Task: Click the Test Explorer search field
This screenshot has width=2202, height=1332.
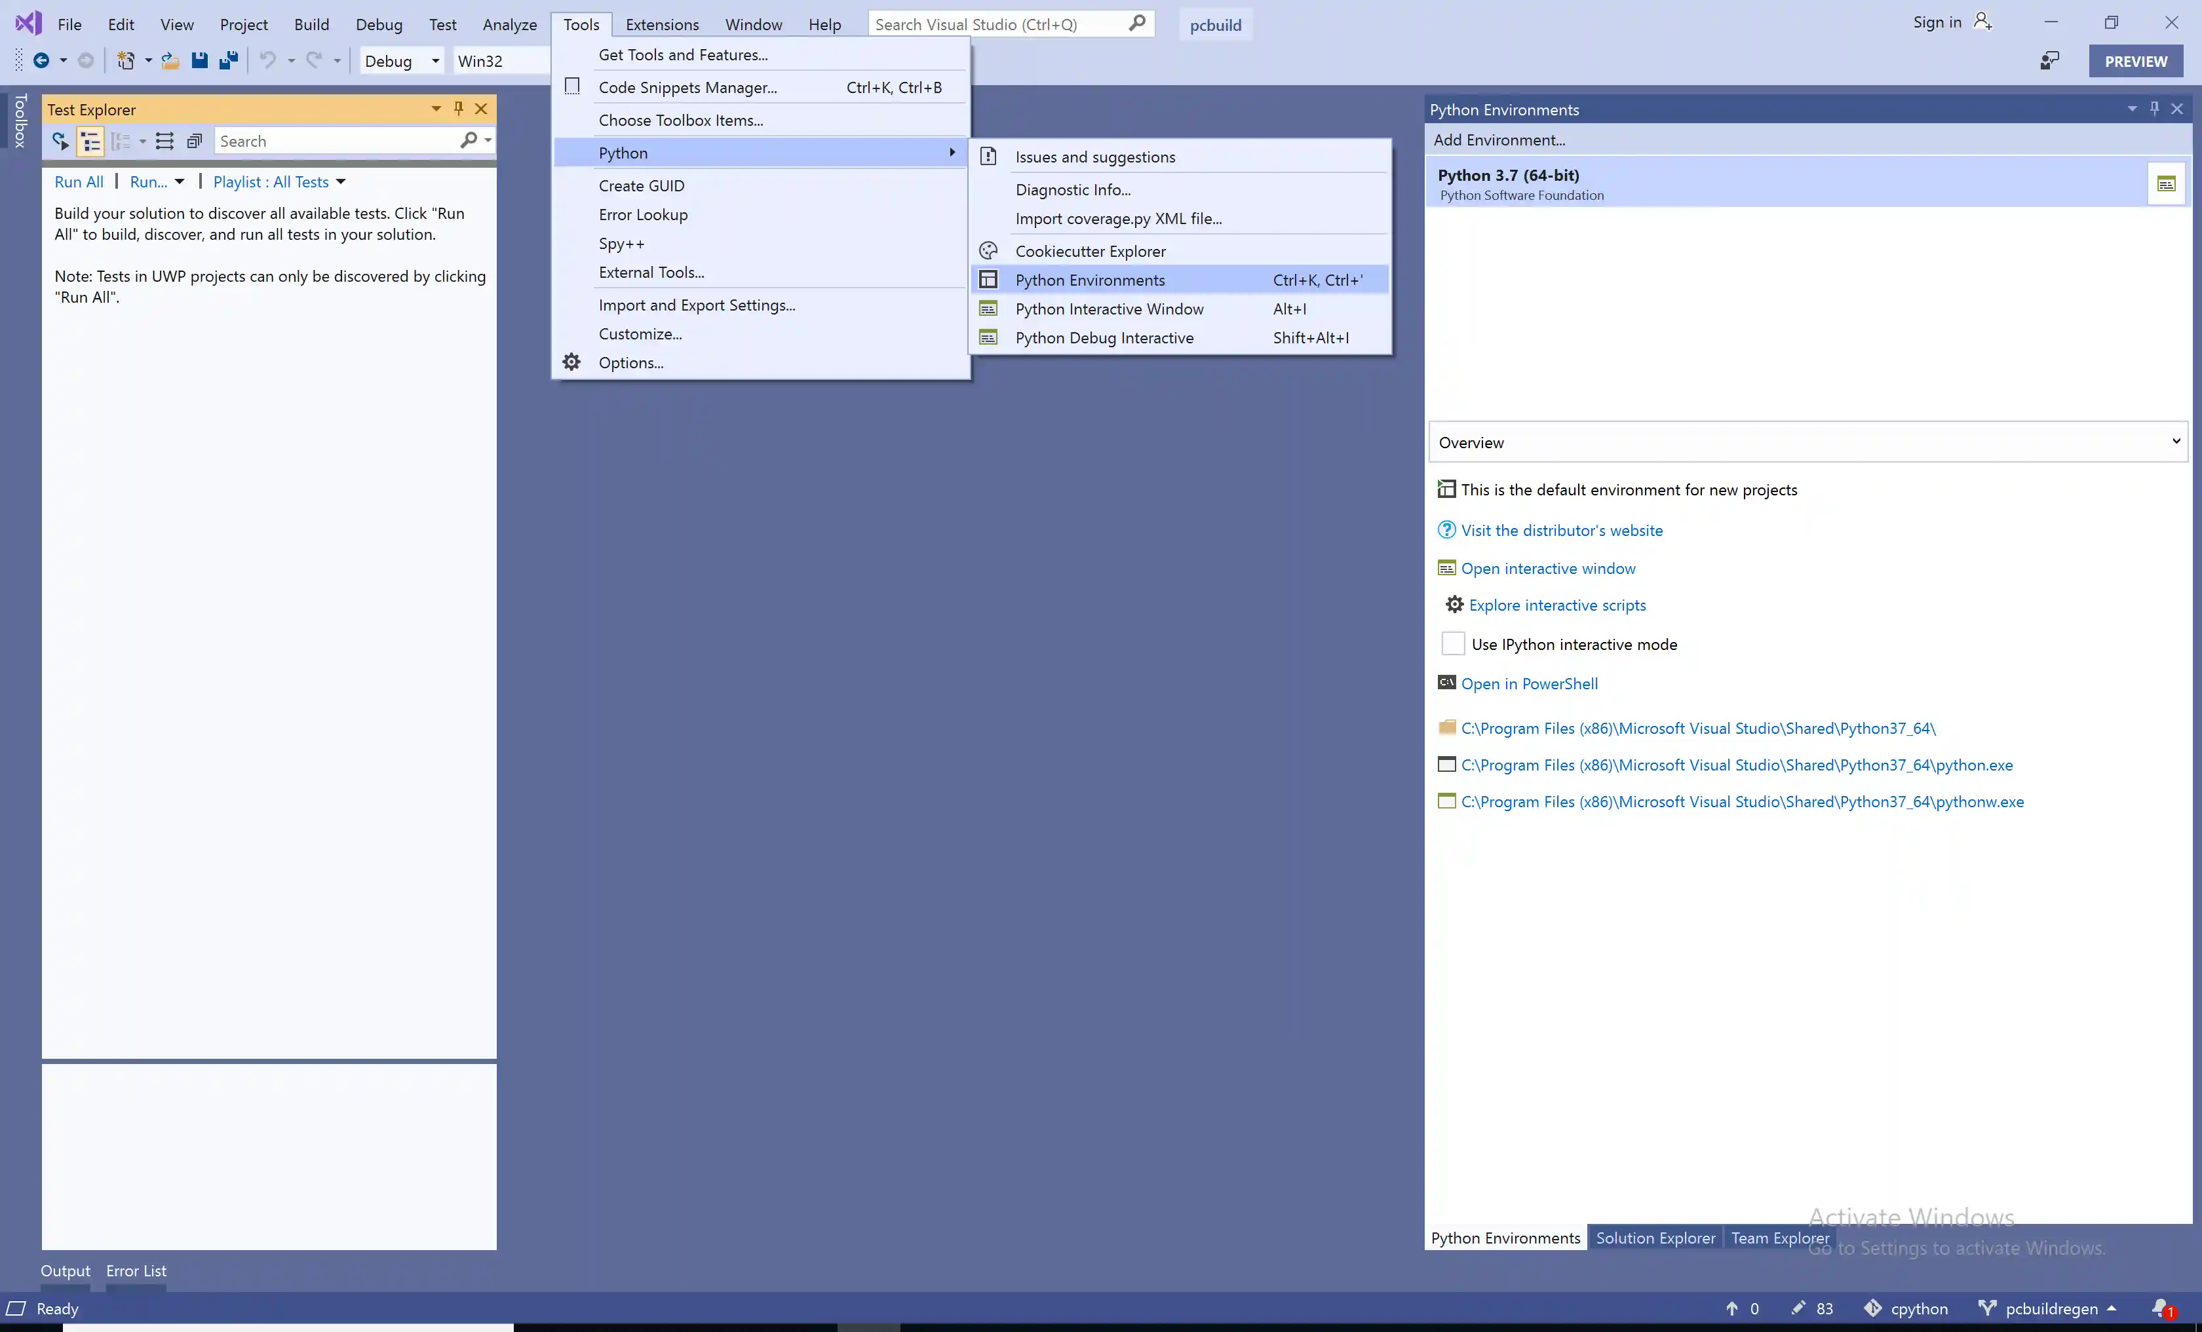Action: click(x=336, y=141)
